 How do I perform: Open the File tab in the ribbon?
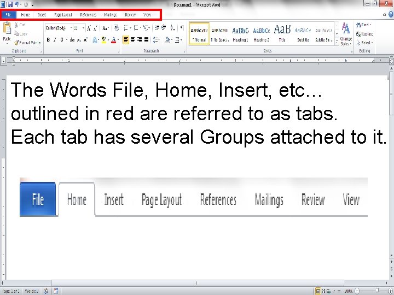coord(8,15)
